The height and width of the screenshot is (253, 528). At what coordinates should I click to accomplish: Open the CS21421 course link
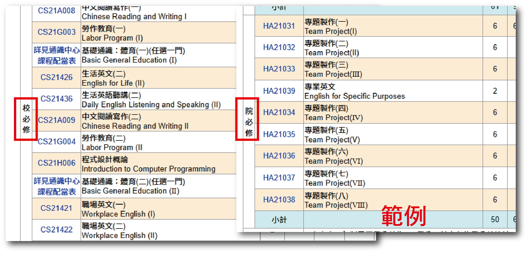point(56,208)
